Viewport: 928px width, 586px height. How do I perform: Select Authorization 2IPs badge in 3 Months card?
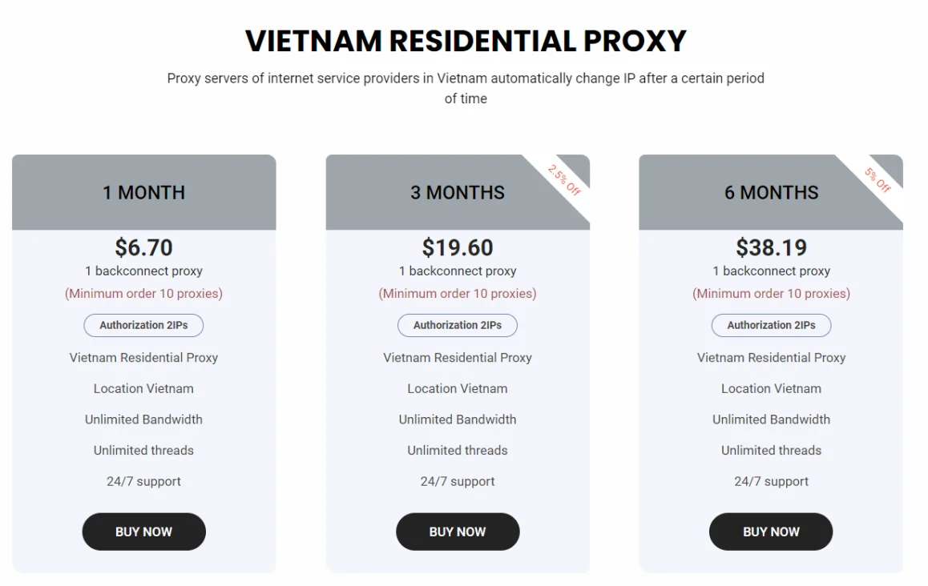(458, 325)
